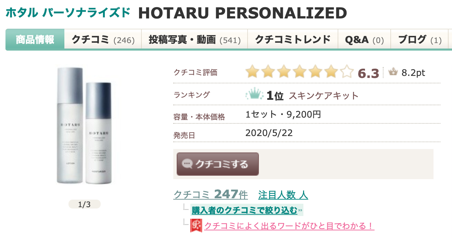Open the 商品情報 tab
This screenshot has height=242, width=452.
[x=35, y=39]
